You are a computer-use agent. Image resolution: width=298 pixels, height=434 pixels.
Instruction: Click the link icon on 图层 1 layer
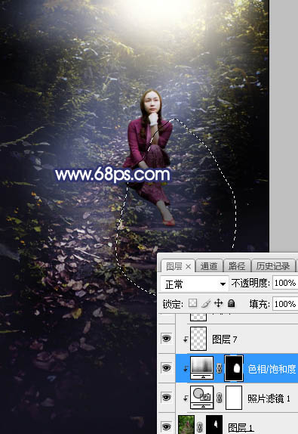tap(200, 427)
